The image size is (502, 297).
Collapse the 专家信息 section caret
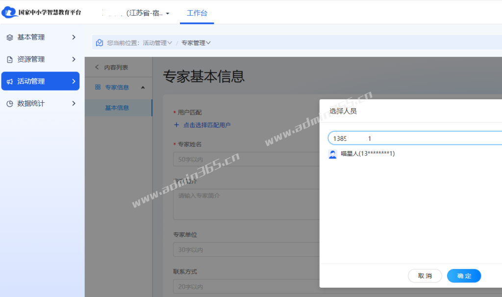143,88
